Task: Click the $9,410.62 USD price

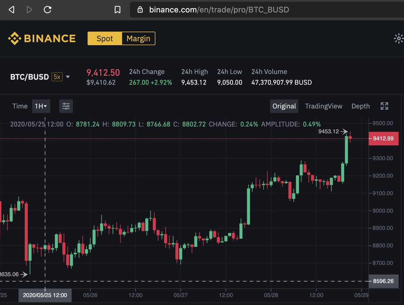Action: click(101, 82)
